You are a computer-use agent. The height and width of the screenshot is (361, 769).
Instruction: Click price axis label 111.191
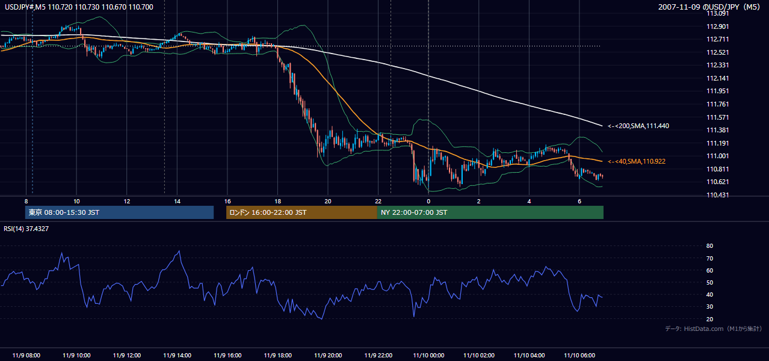click(x=717, y=143)
